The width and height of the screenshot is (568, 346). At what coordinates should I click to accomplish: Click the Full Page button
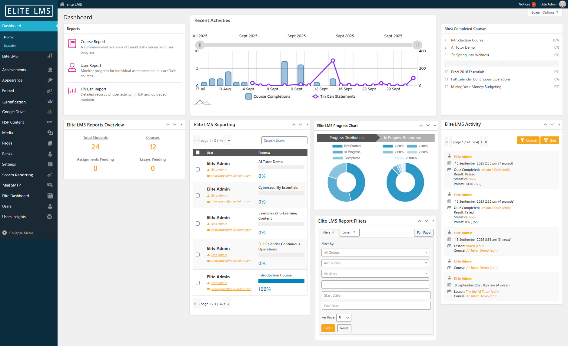coord(424,233)
